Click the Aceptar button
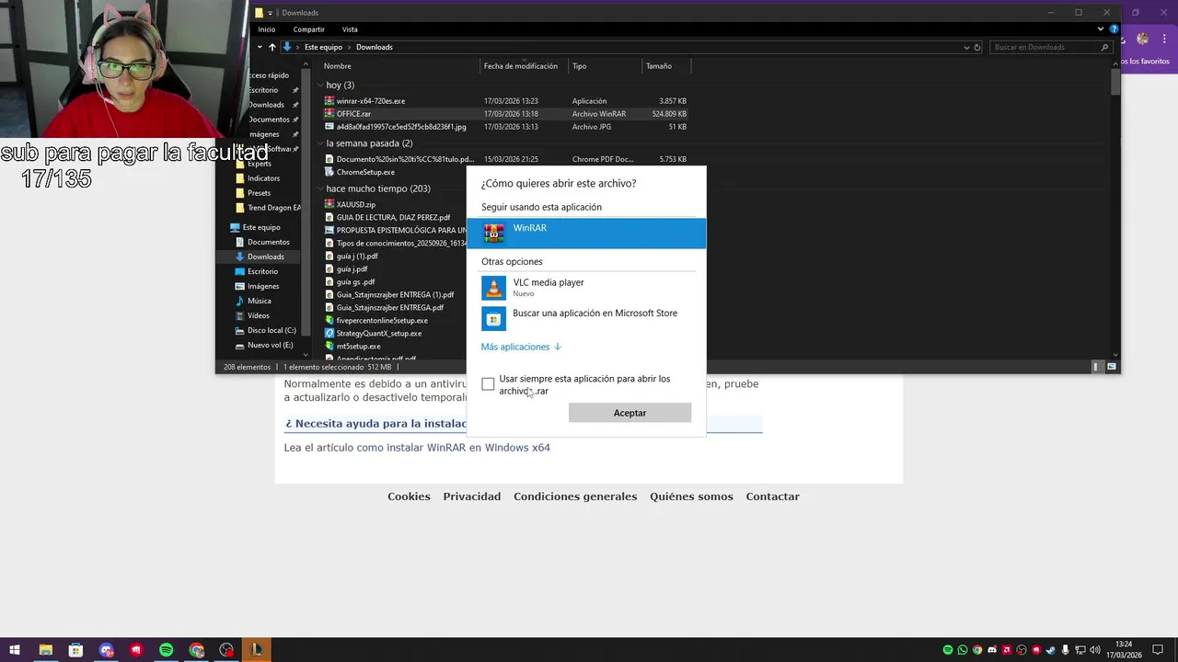This screenshot has width=1178, height=662. (x=629, y=413)
